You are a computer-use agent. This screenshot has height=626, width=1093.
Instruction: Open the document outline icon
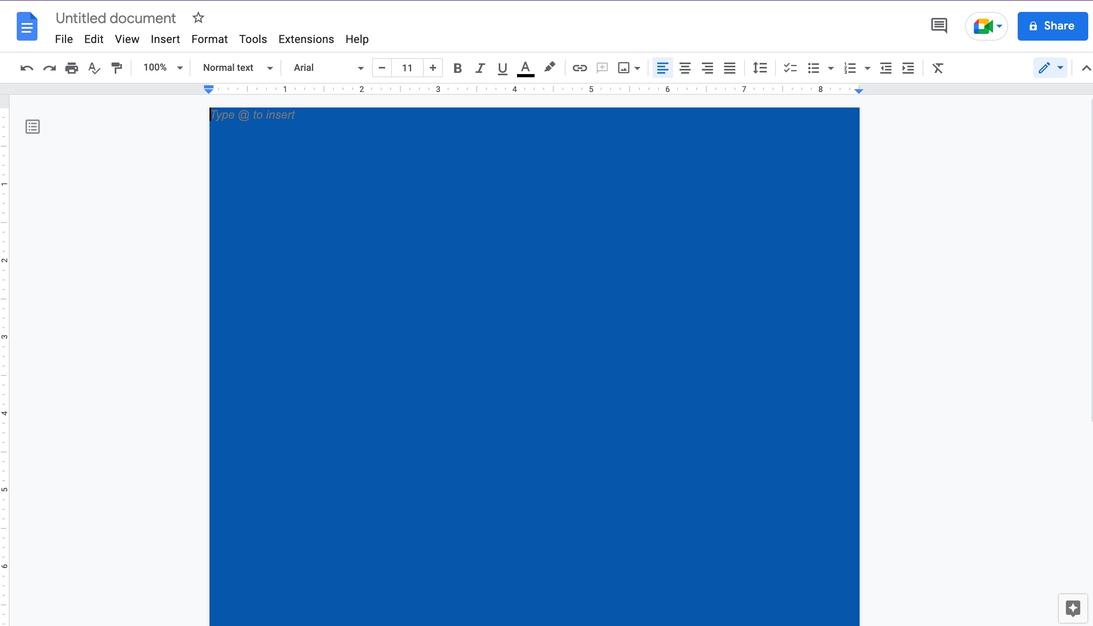coord(33,127)
